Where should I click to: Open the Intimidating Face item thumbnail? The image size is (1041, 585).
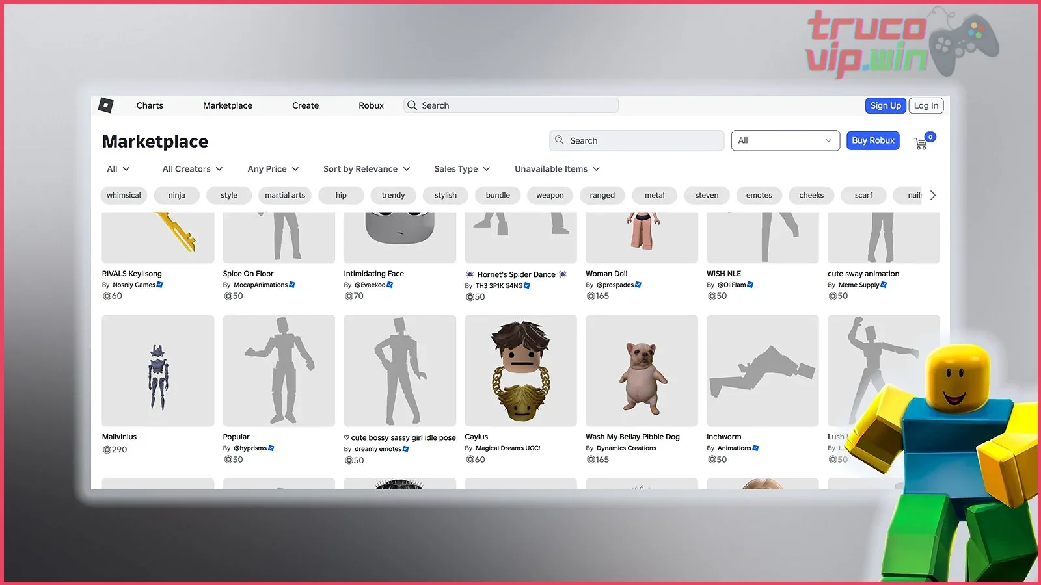pyautogui.click(x=400, y=237)
